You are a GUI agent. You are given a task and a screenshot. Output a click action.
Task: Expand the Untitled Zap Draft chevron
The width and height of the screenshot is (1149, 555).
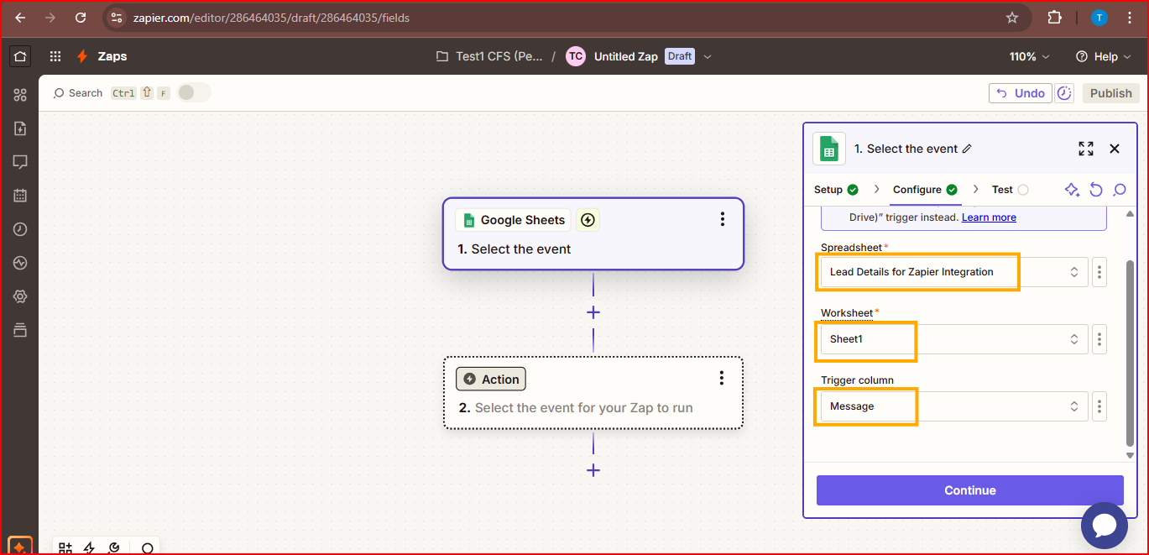(x=707, y=56)
